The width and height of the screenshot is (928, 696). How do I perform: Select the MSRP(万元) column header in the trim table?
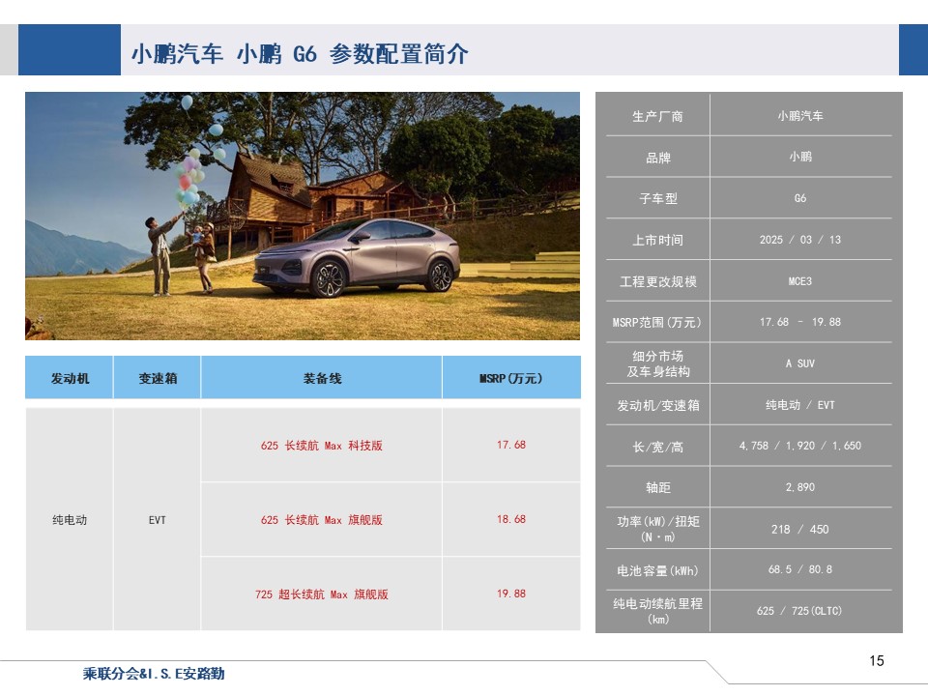click(511, 378)
